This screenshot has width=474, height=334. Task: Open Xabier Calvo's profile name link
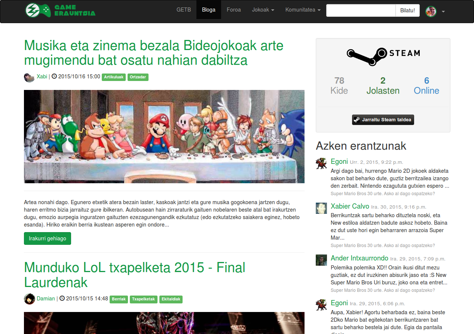pos(350,206)
